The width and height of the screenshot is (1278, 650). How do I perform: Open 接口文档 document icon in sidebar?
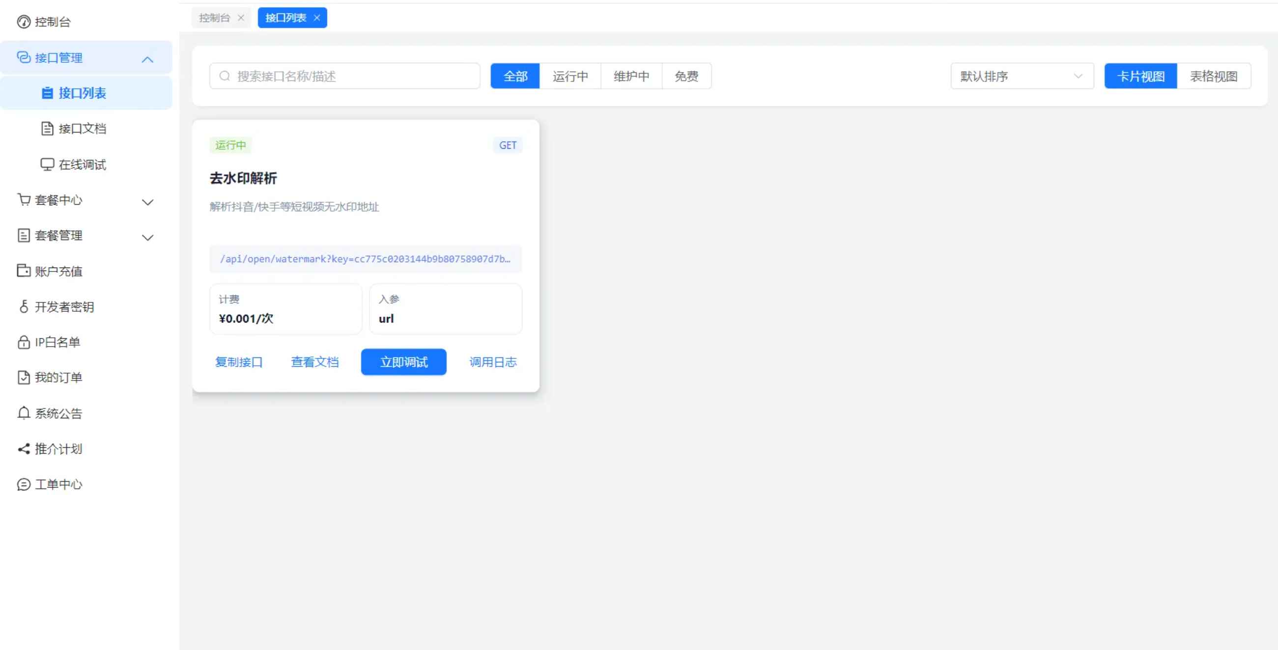click(47, 129)
